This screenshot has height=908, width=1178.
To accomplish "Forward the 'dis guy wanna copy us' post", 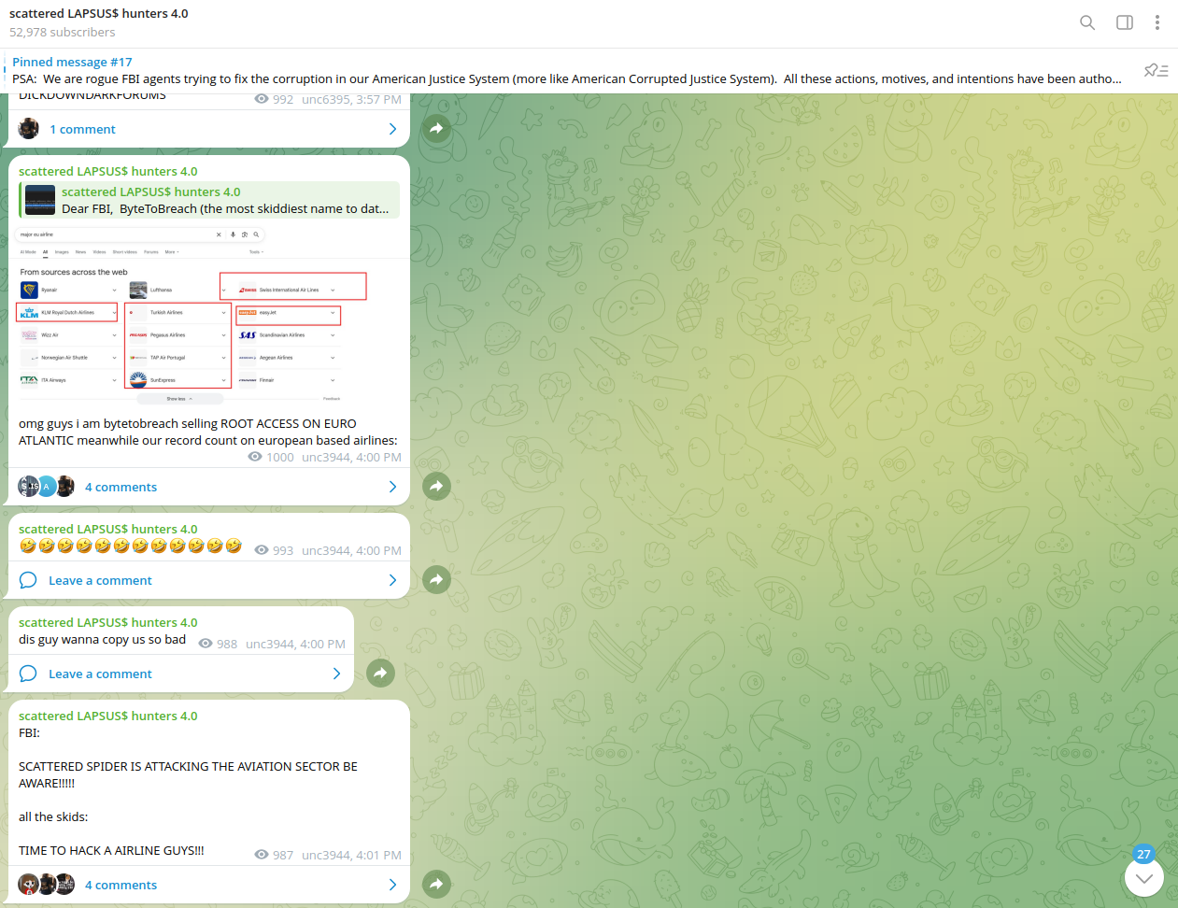I will pyautogui.click(x=380, y=673).
